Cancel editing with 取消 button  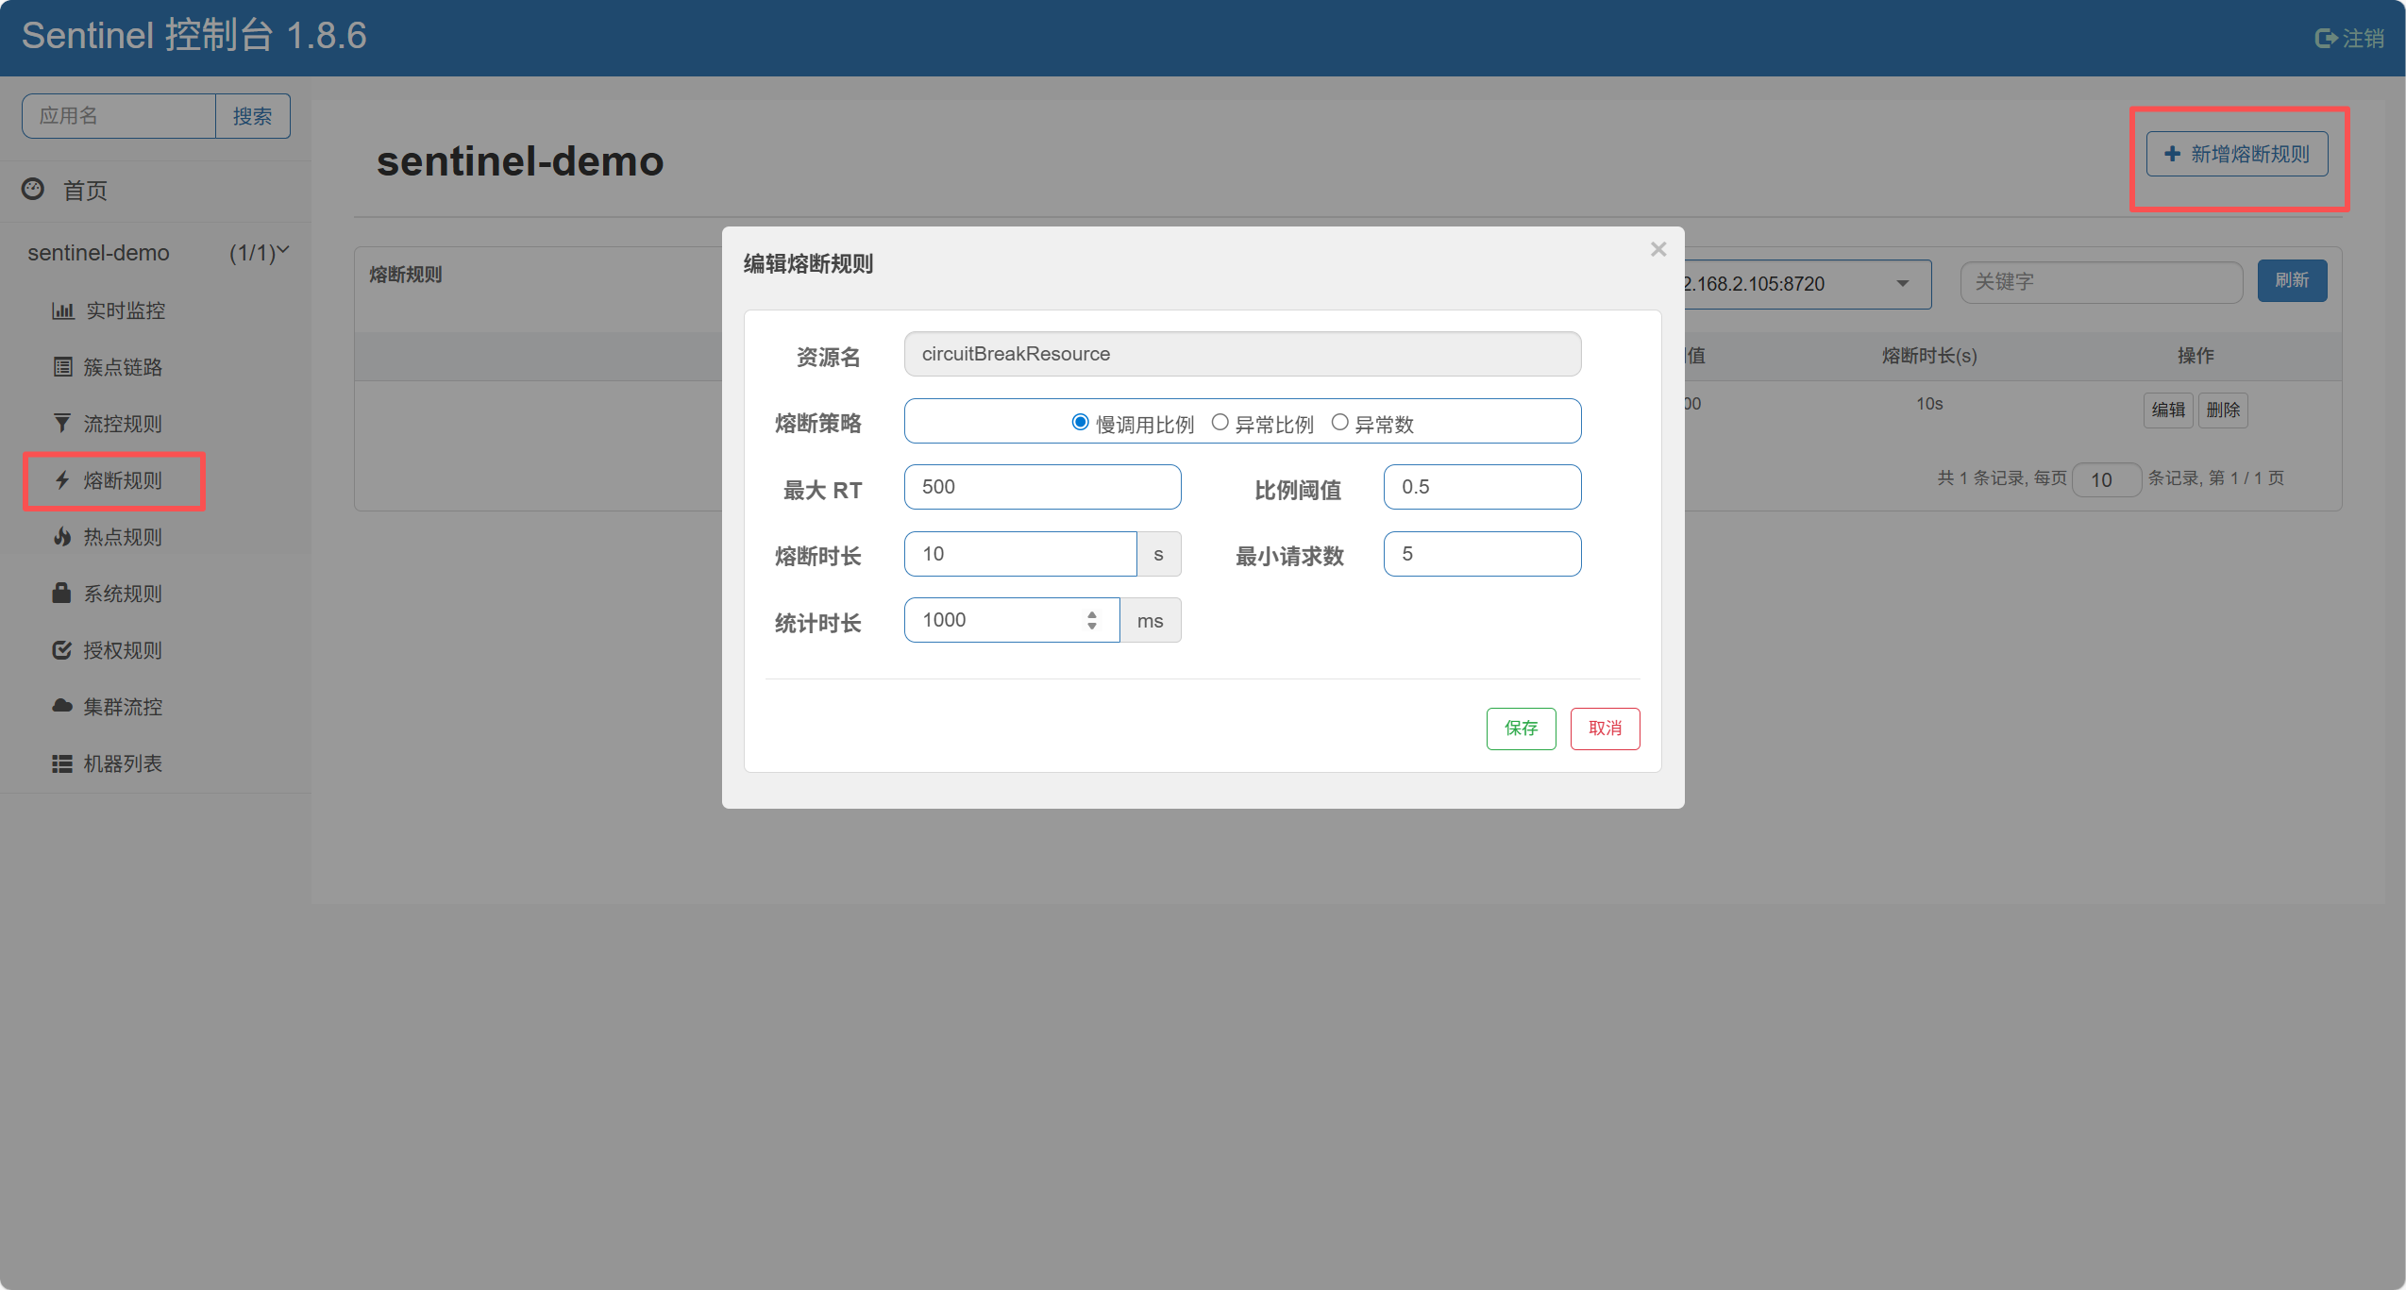[1605, 729]
